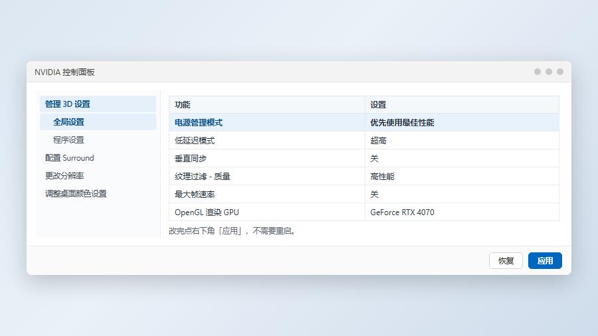Open 调整桌面颜色设置 page

pyautogui.click(x=98, y=193)
